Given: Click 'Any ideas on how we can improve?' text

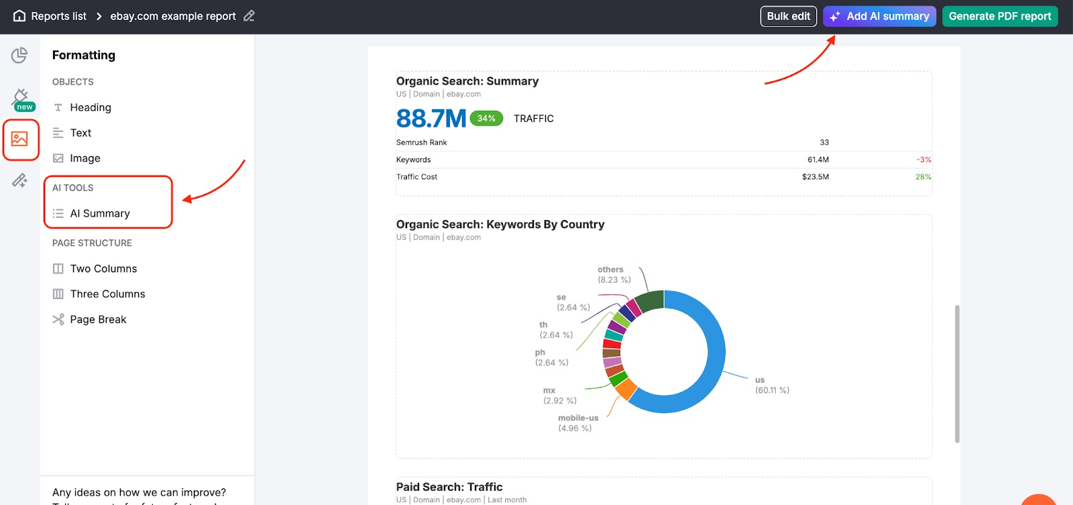Looking at the screenshot, I should click(139, 492).
